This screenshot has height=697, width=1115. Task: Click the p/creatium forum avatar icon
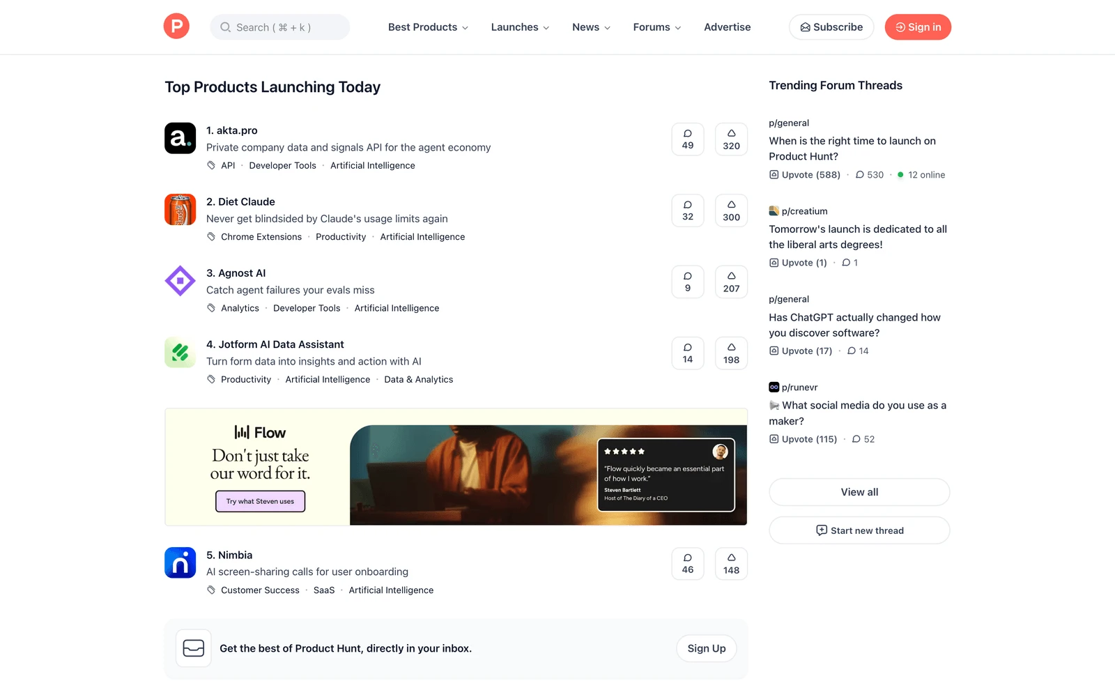774,210
